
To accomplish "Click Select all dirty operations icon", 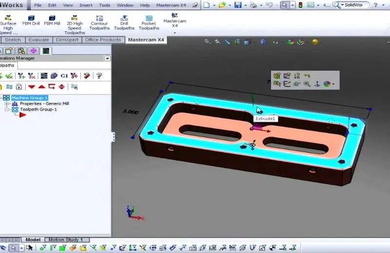I will coord(9,76).
